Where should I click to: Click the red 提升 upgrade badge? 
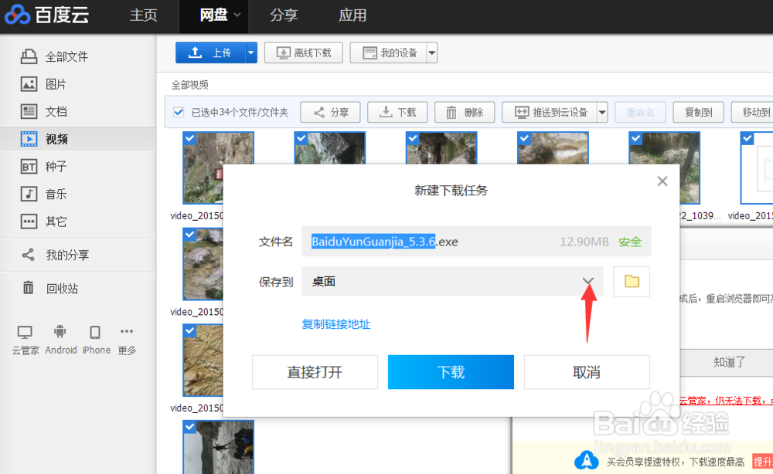[x=762, y=462]
